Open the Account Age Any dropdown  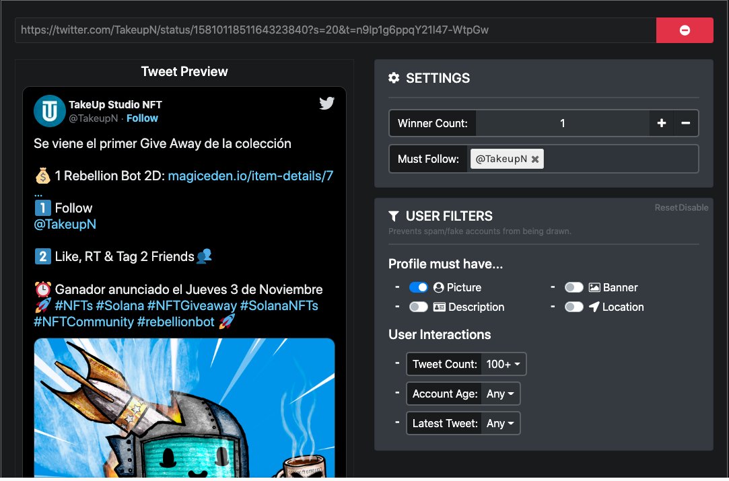[x=500, y=394]
